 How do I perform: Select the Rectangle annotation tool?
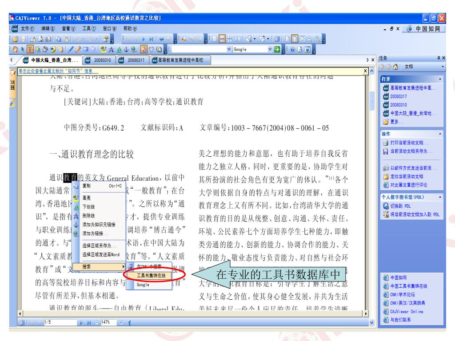click(x=86, y=49)
